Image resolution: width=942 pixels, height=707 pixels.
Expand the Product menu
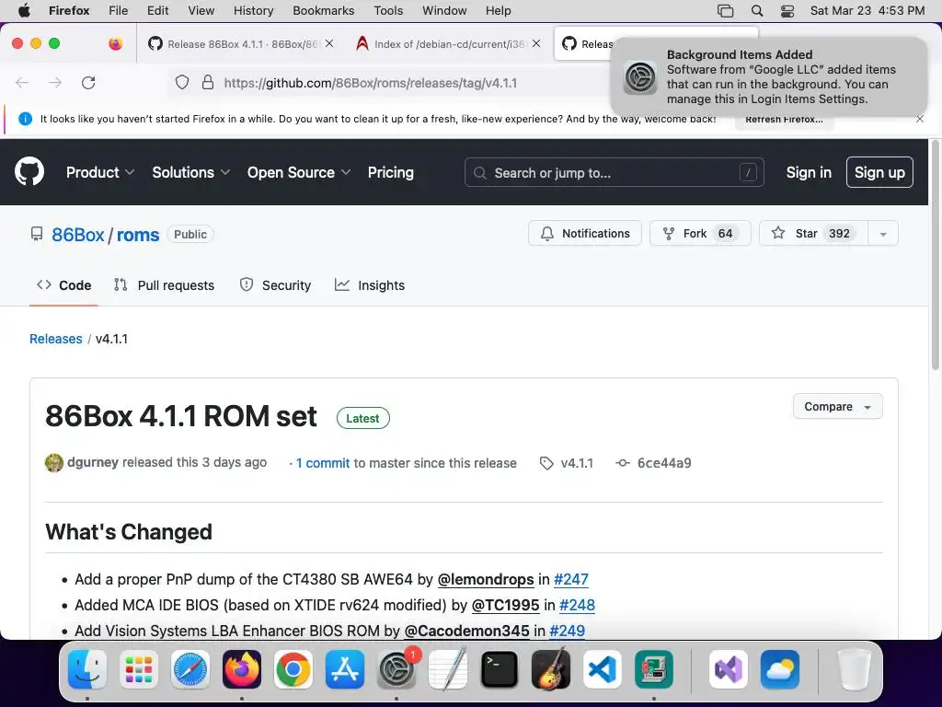click(x=100, y=172)
